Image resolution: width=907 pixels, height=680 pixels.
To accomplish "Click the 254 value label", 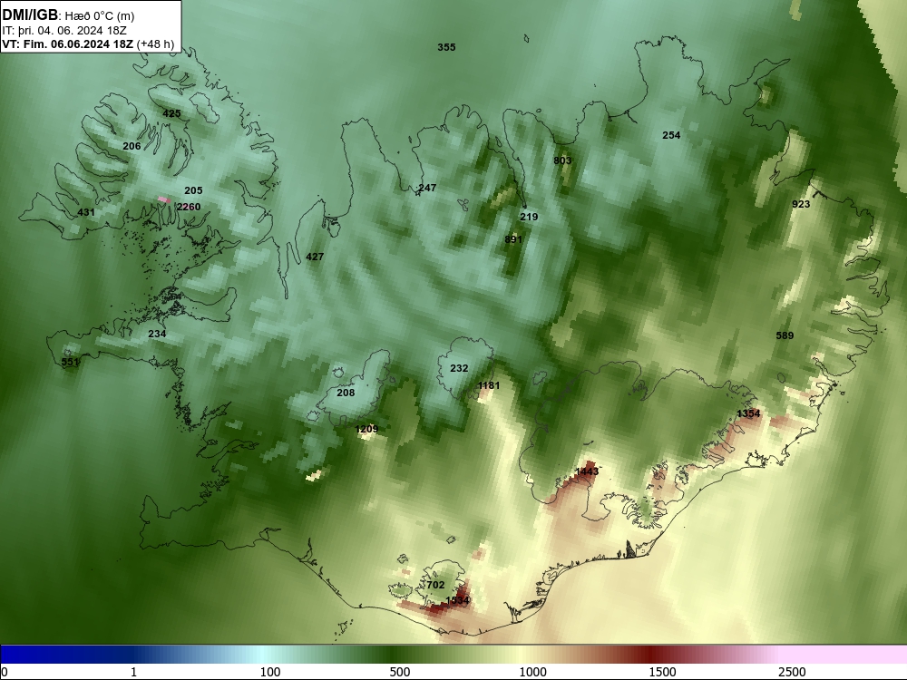I will [671, 135].
